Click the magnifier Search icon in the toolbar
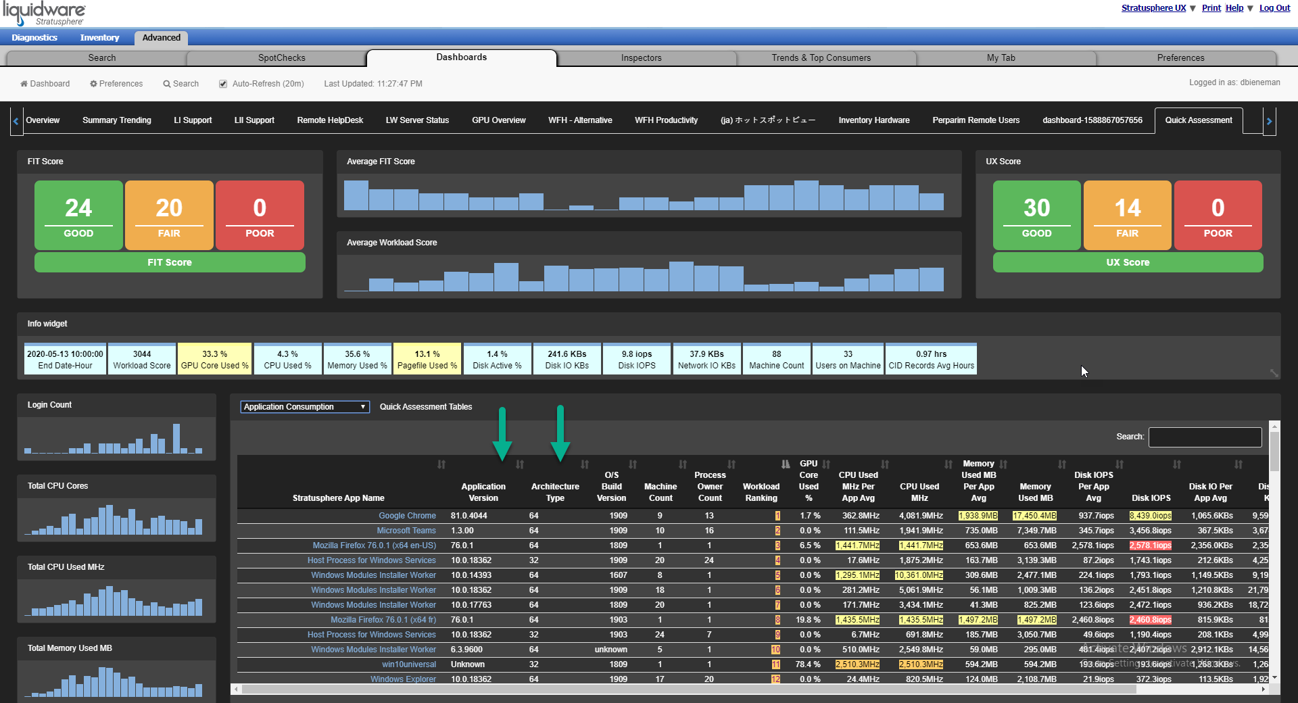The width and height of the screenshot is (1298, 703). click(166, 84)
